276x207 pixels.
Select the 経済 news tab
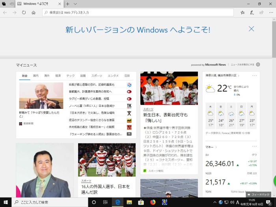(58, 75)
